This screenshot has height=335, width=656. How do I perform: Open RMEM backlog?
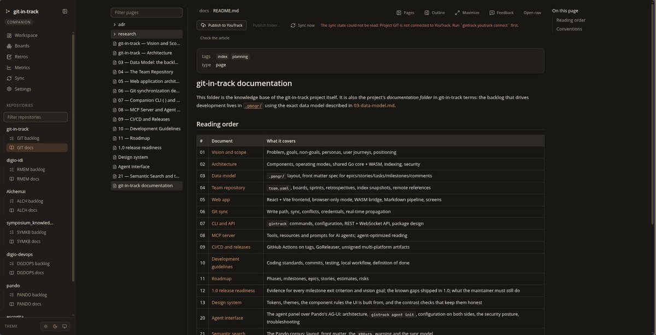click(37, 169)
